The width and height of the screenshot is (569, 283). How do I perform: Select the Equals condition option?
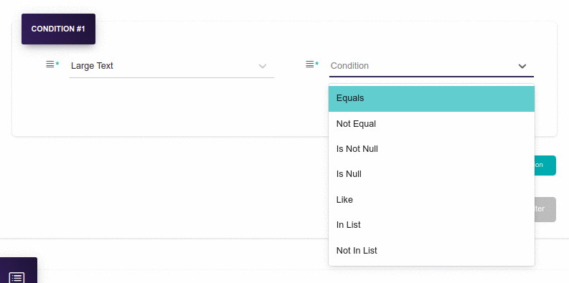[x=431, y=98]
